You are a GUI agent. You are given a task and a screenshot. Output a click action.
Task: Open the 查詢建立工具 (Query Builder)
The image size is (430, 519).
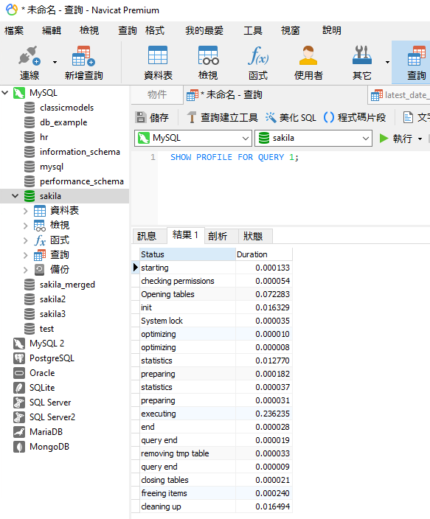click(222, 117)
